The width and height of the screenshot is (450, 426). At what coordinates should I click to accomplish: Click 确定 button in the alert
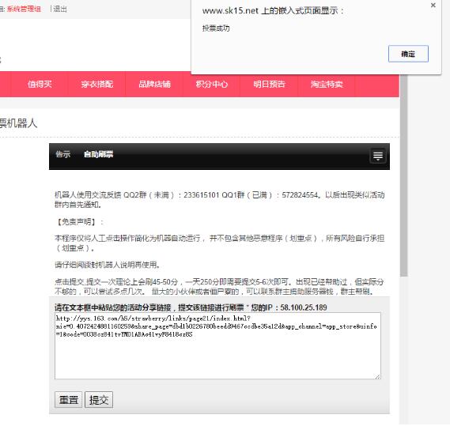[x=408, y=54]
